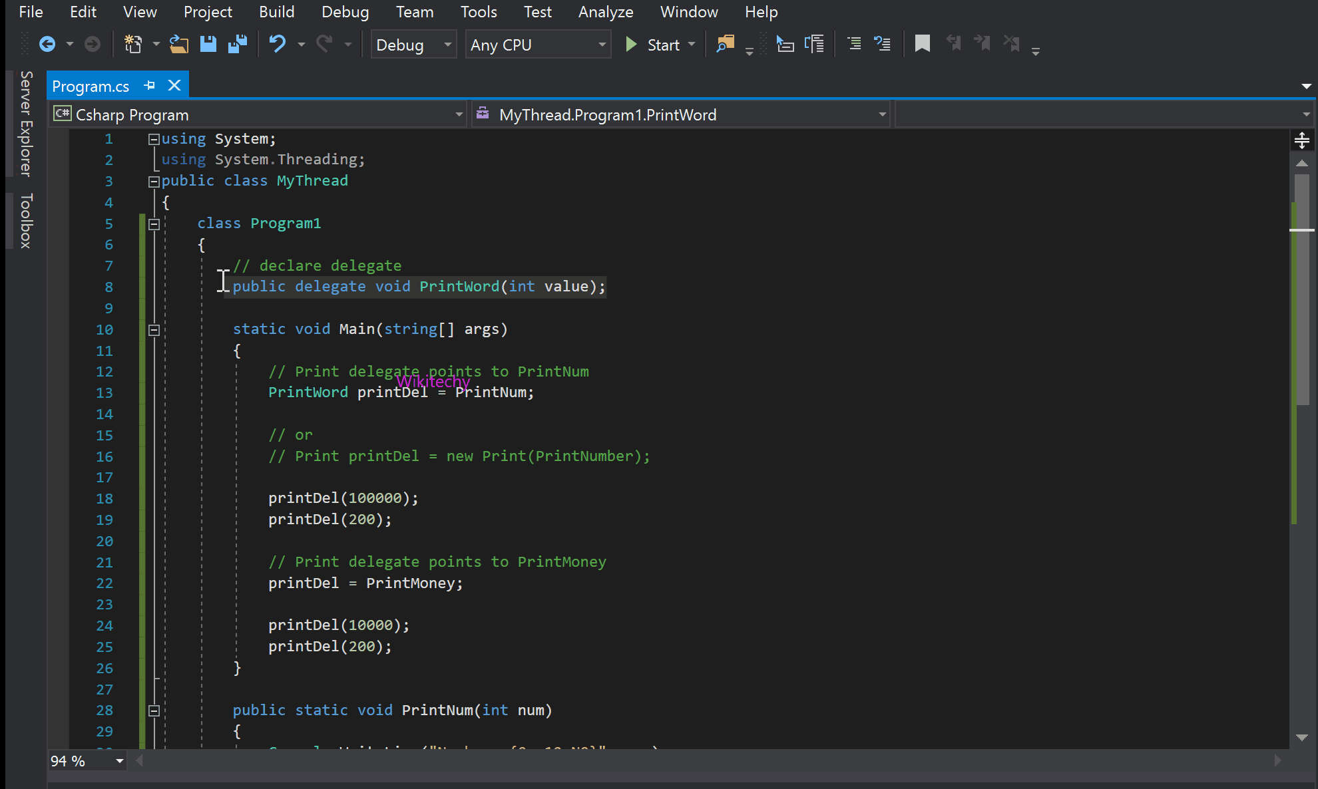The height and width of the screenshot is (789, 1318).
Task: Click the Save All icon
Action: (x=238, y=45)
